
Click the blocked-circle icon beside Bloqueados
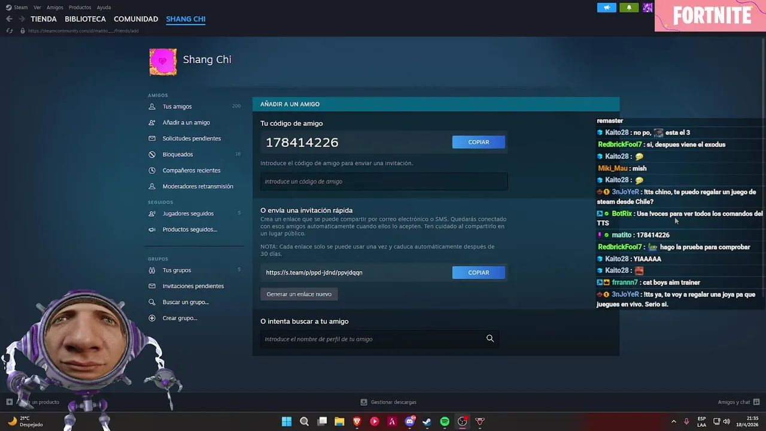point(152,154)
